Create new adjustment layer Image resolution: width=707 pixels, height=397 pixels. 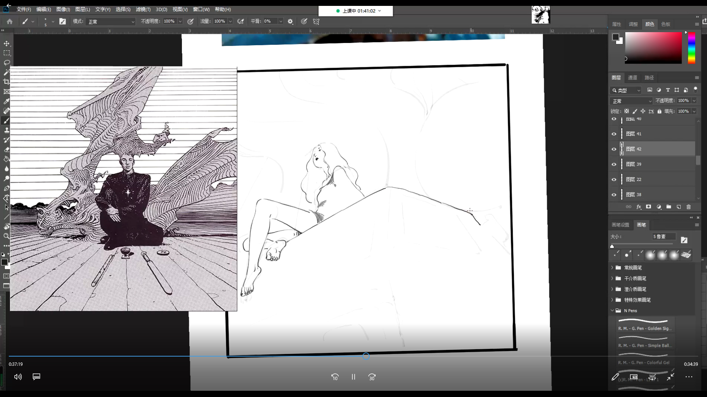(659, 207)
